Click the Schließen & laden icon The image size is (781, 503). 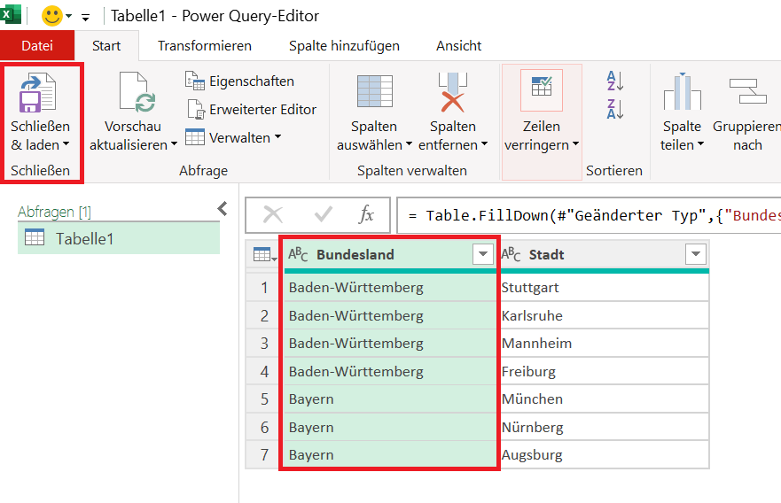pyautogui.click(x=38, y=92)
